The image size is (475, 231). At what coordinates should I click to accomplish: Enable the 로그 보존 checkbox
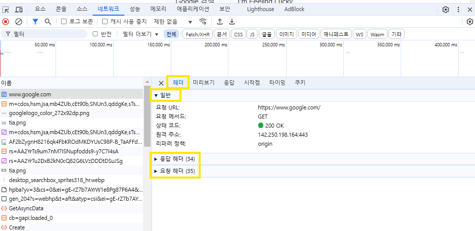coord(64,22)
